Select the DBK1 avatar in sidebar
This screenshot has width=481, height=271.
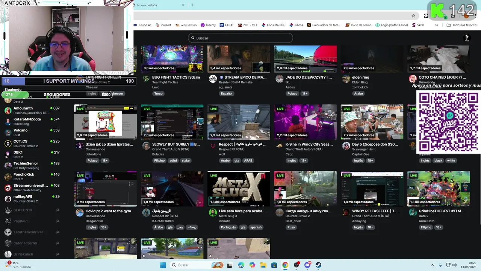(x=8, y=155)
